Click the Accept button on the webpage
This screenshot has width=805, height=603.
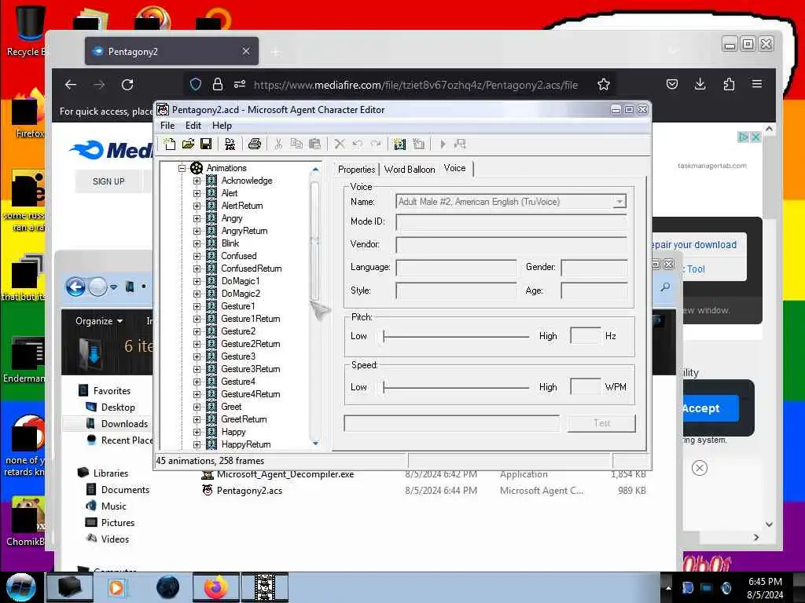(x=710, y=408)
